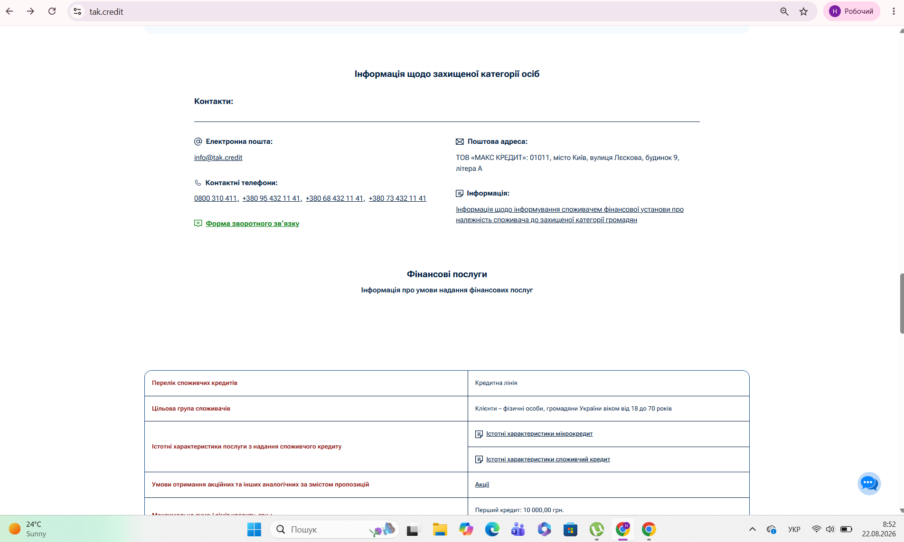This screenshot has height=542, width=904.
Task: Open the live chat bubble widget
Action: (869, 483)
